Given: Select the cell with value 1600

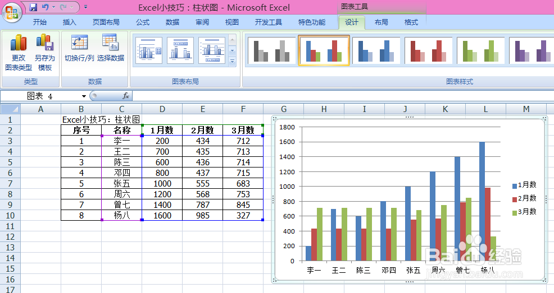Looking at the screenshot, I should (x=162, y=215).
